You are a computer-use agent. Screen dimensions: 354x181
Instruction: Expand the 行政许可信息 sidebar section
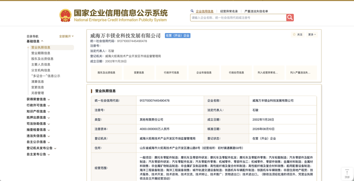38,105
